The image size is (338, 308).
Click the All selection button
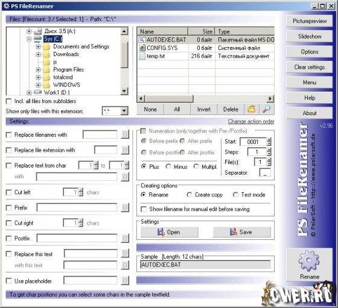coord(177,109)
